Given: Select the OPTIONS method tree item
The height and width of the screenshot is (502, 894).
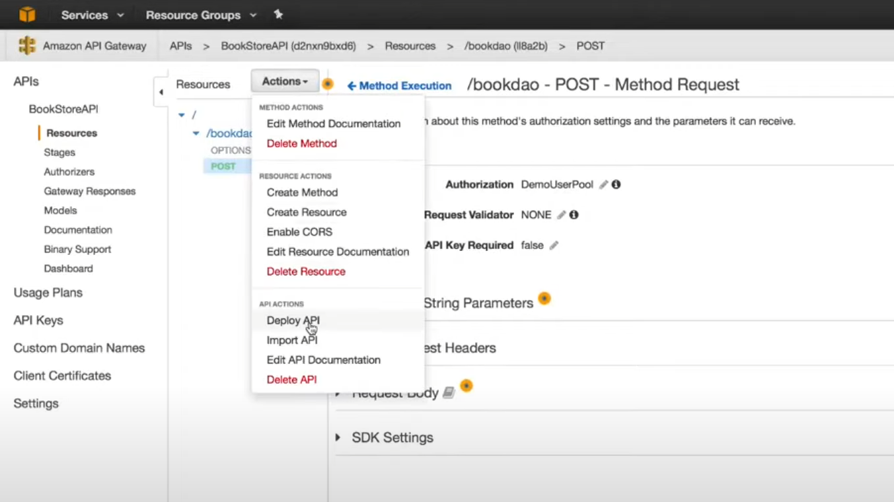Looking at the screenshot, I should (x=231, y=151).
